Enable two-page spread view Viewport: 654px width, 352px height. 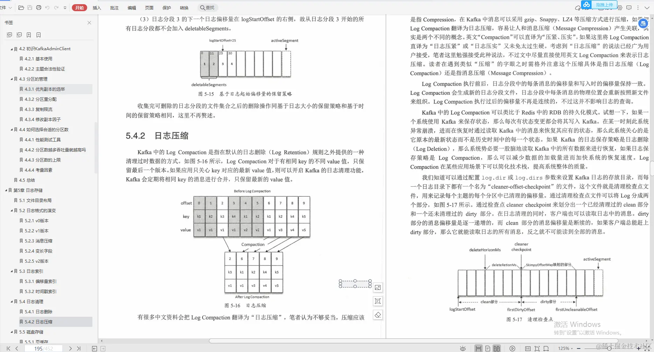496,348
